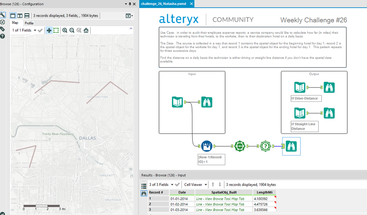Image resolution: width=367 pixels, height=215 pixels.
Task: Select the rectangle selection map tool
Action: pos(56,30)
